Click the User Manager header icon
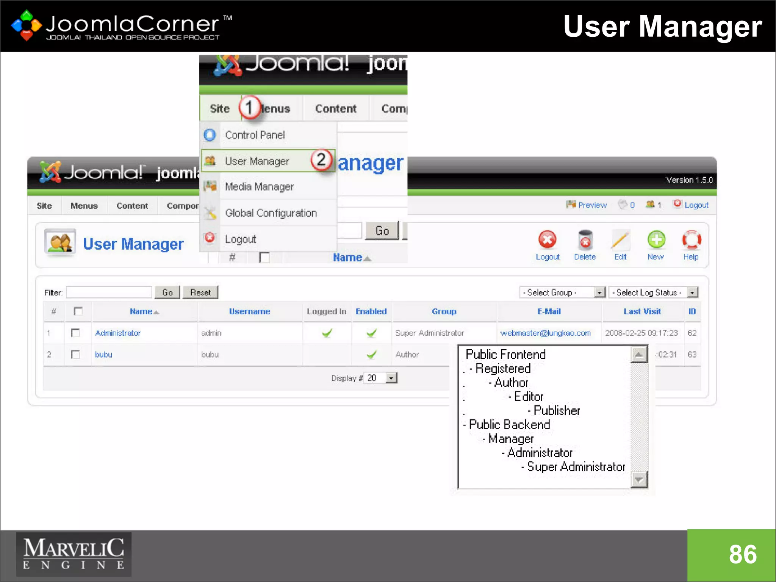This screenshot has width=776, height=582. (60, 242)
